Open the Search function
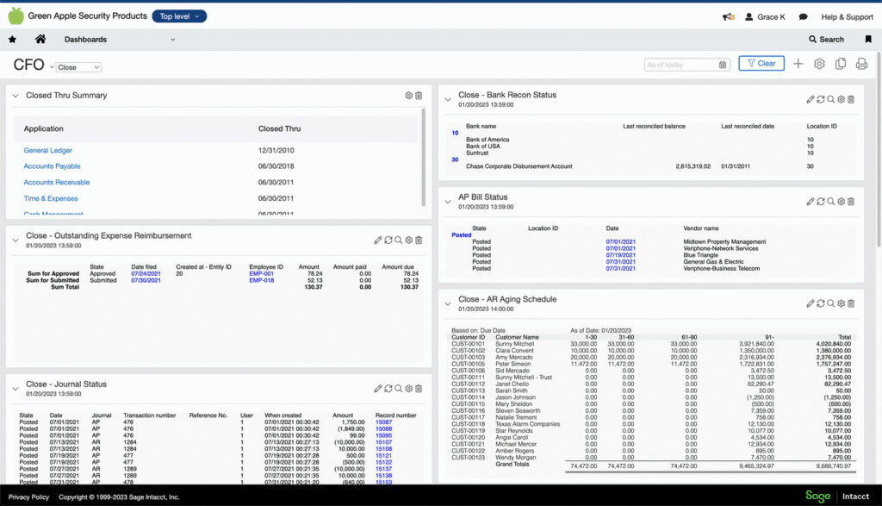882x506 pixels. (826, 40)
